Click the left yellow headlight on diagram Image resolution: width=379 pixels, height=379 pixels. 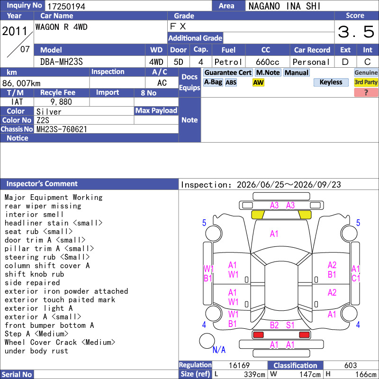(258, 215)
